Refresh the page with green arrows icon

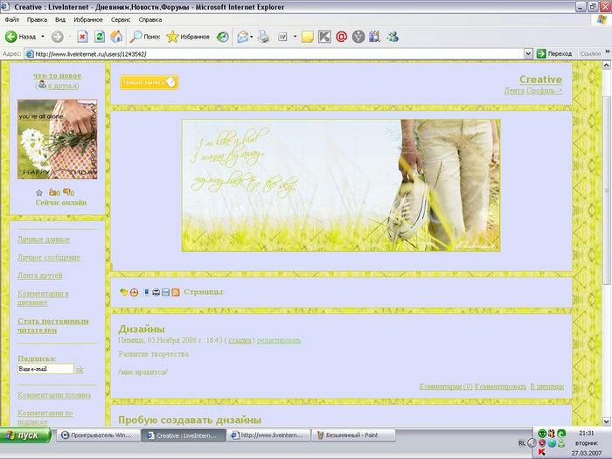tap(100, 37)
